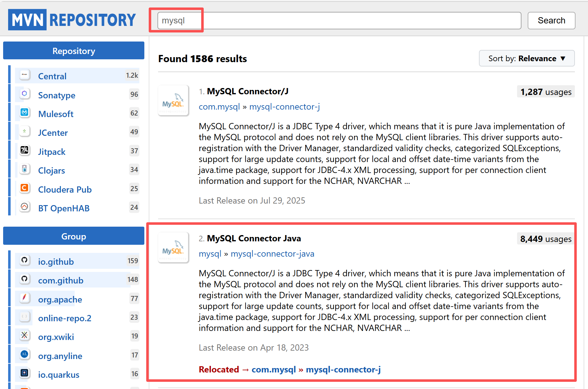Filter by the online-repo.2 group link

click(65, 318)
